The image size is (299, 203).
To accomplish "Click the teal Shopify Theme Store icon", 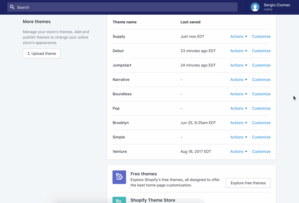I will tap(119, 200).
